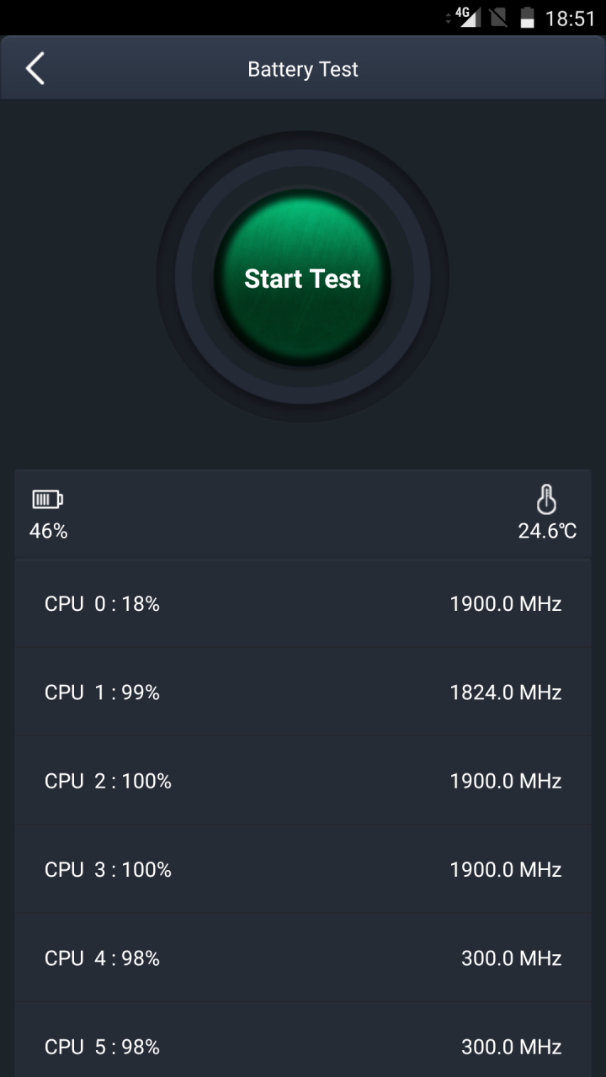
Task: Tap the 1824.0 MHz frequency value
Action: point(506,692)
